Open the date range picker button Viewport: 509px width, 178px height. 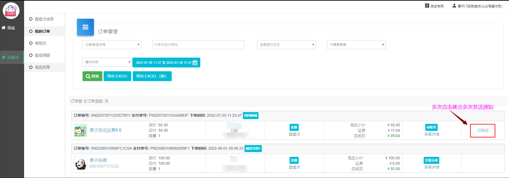166,62
